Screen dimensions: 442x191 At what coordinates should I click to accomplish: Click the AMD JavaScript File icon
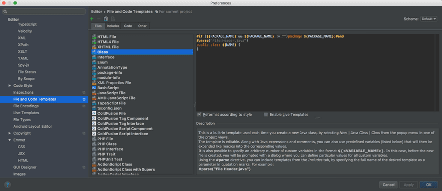click(94, 98)
